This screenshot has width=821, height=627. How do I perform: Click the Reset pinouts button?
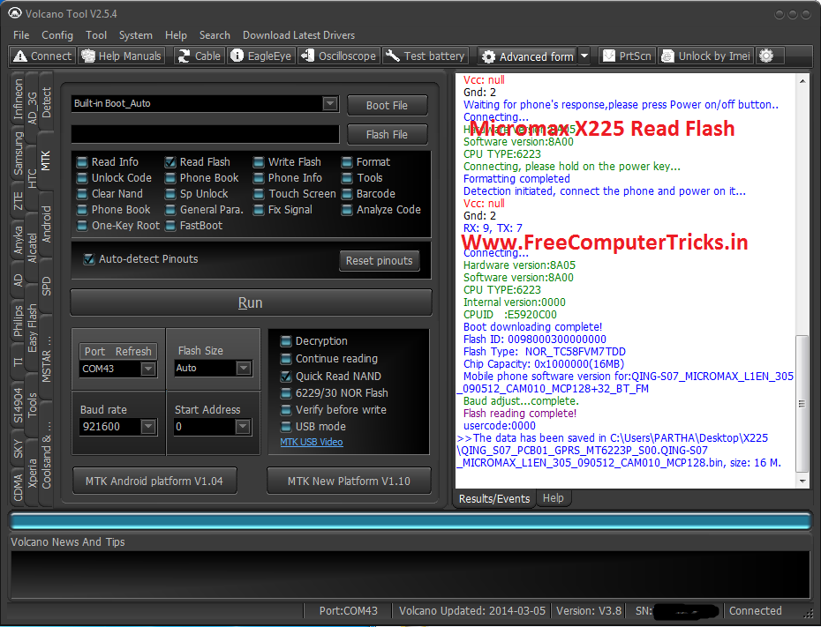(x=380, y=260)
